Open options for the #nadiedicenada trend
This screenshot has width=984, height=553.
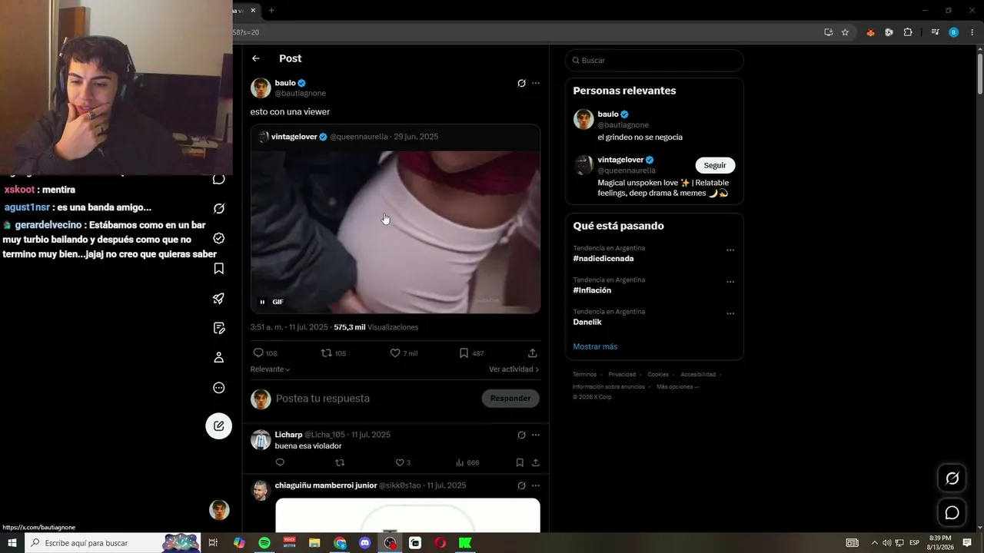coord(730,250)
